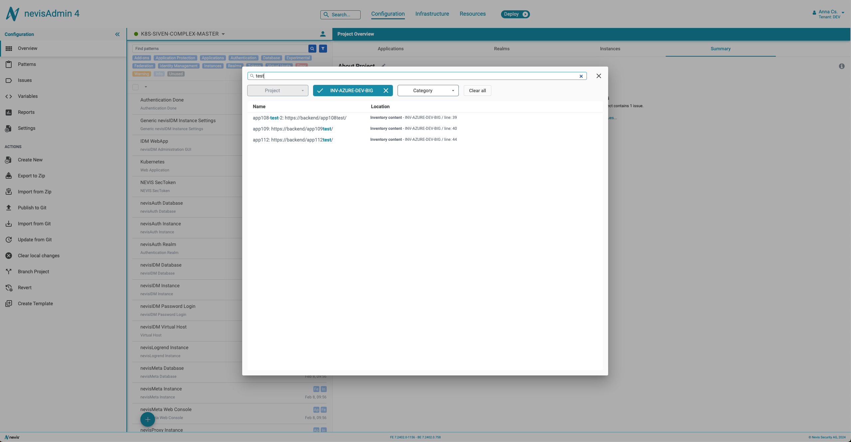
Task: Clear the search text with x icon
Action: point(581,76)
